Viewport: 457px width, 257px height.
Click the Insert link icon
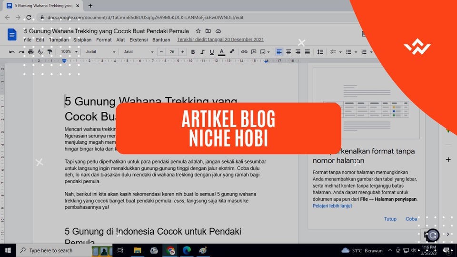[244, 52]
